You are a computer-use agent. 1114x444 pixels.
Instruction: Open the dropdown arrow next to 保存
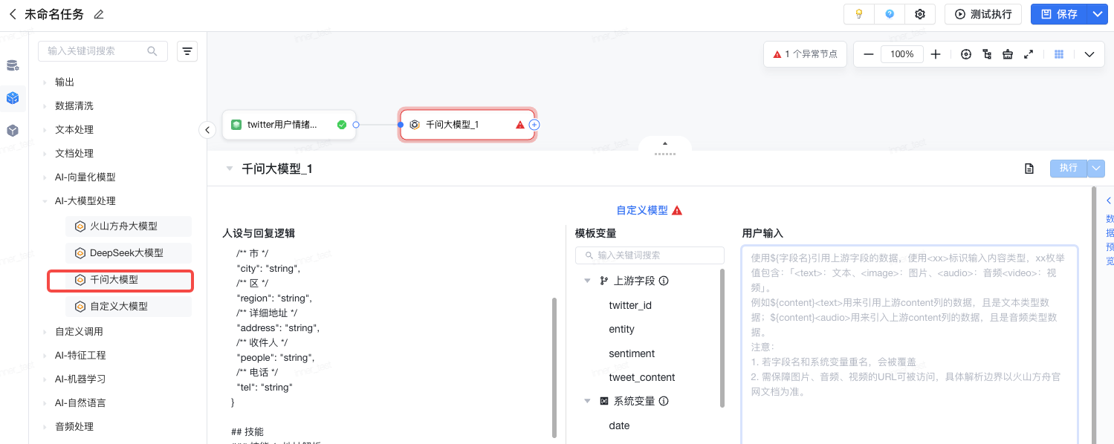click(1098, 14)
